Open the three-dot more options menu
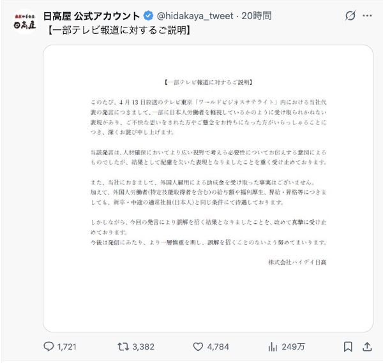383x363 pixels. (367, 15)
